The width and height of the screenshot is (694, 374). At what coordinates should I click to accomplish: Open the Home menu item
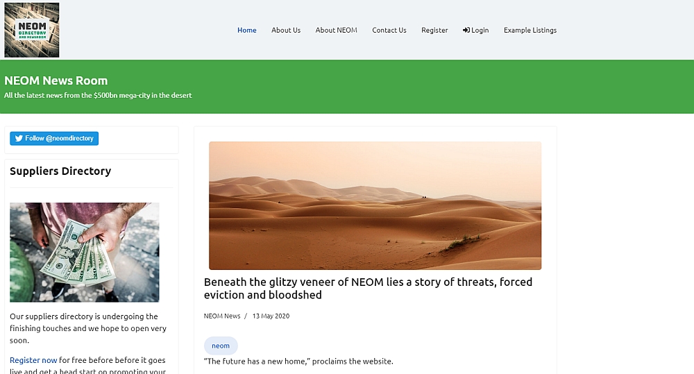tap(246, 30)
